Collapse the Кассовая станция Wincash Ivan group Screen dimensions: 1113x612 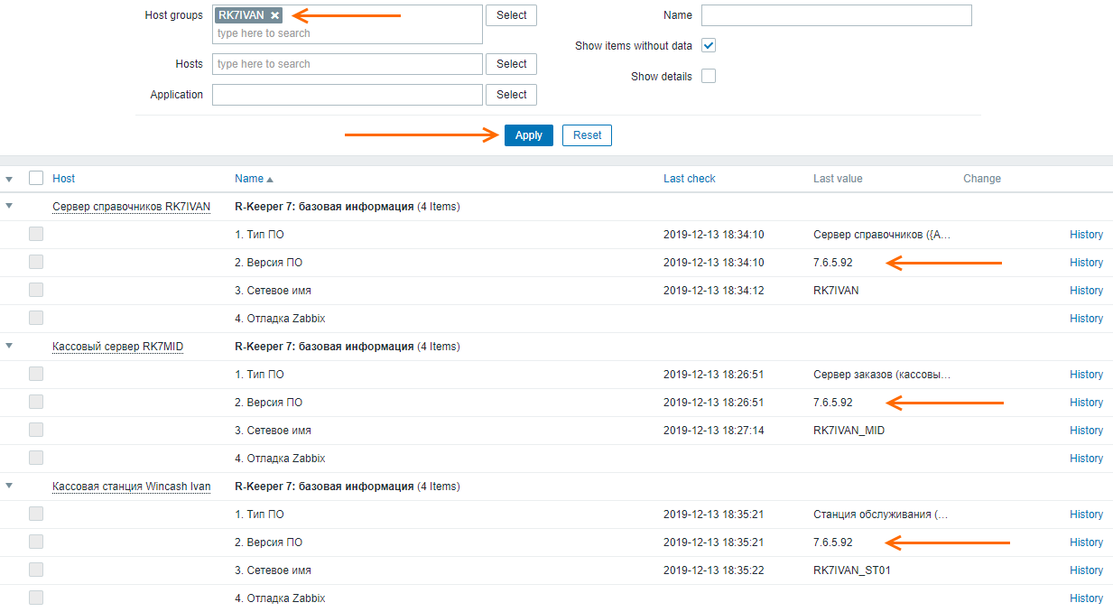point(9,486)
